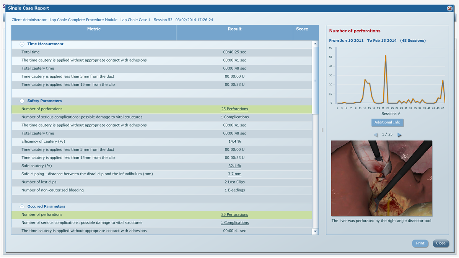This screenshot has width=459, height=258.
Task: Collapse the Safety Parameters section
Action: 22,101
